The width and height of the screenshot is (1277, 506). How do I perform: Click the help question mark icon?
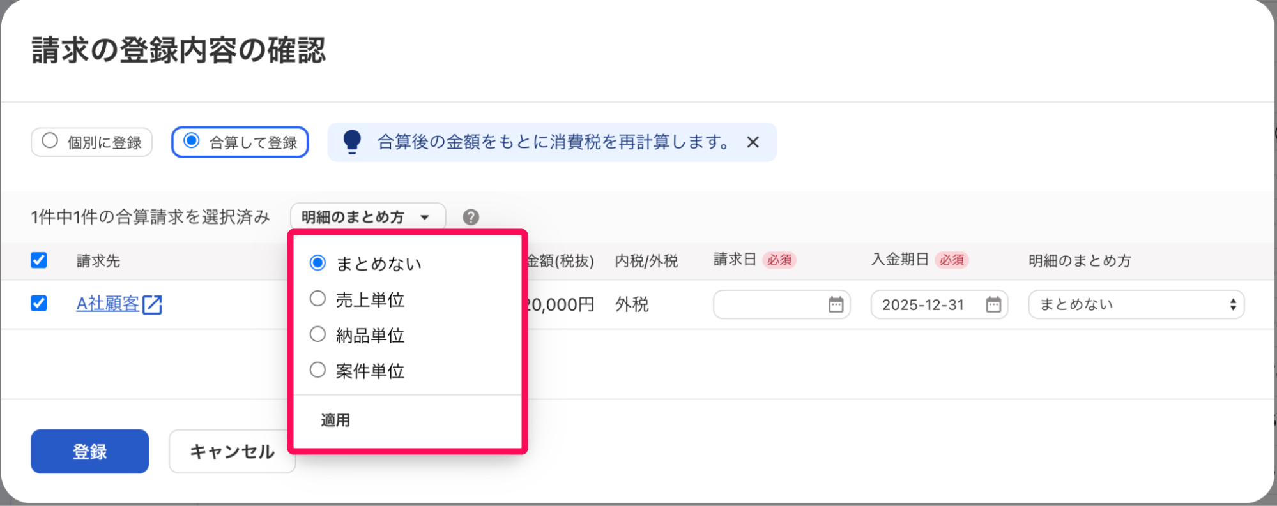471,217
